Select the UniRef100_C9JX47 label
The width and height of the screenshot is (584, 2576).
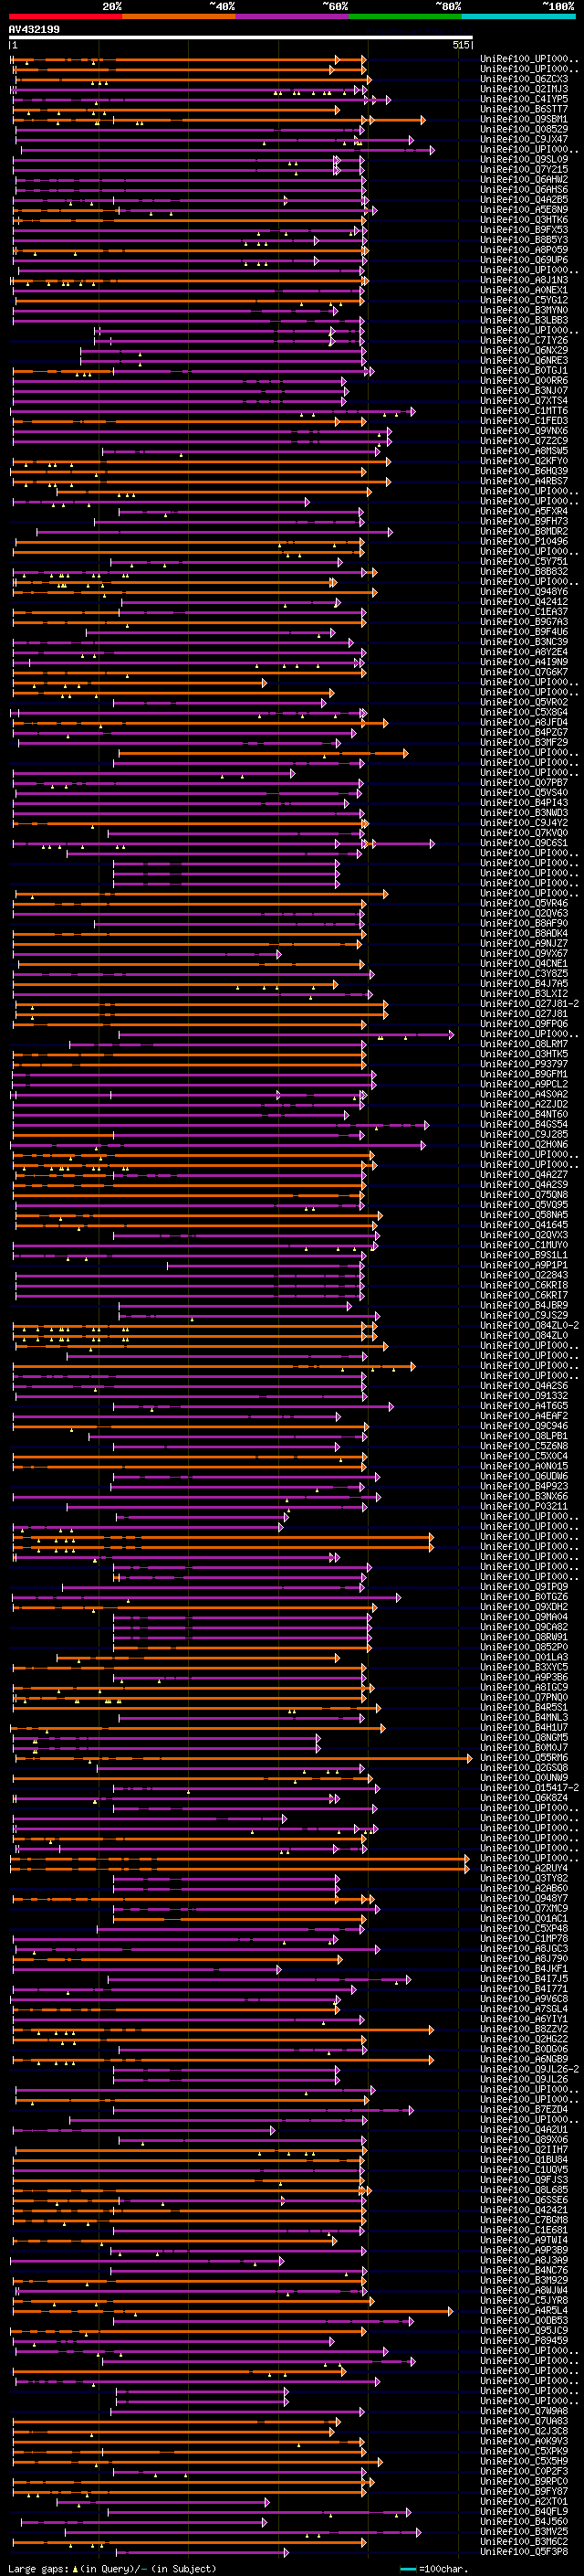pos(524,139)
